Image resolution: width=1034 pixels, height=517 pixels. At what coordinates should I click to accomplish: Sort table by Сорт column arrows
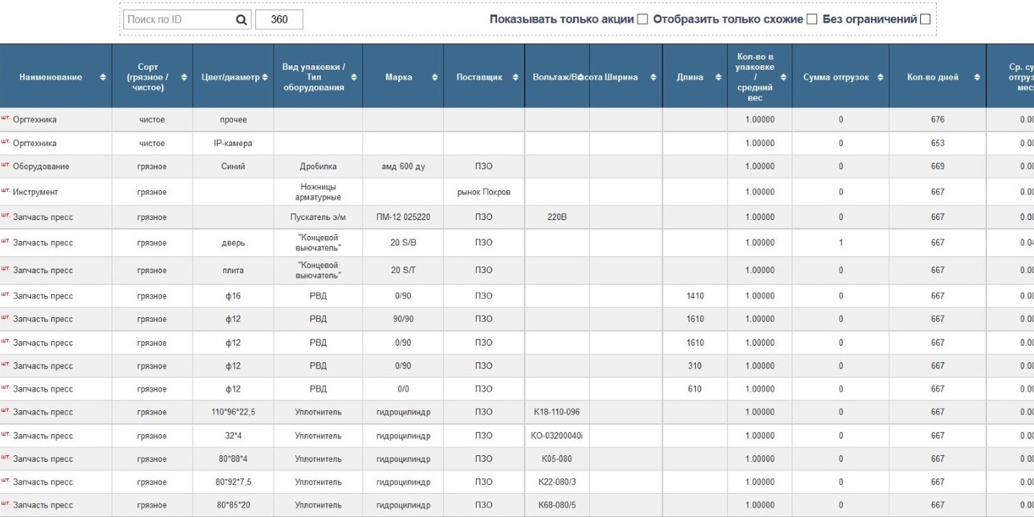coord(184,77)
